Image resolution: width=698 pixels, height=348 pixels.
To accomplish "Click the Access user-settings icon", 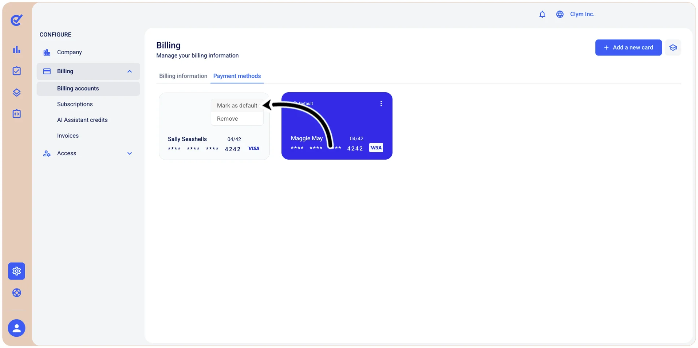I will pyautogui.click(x=47, y=153).
